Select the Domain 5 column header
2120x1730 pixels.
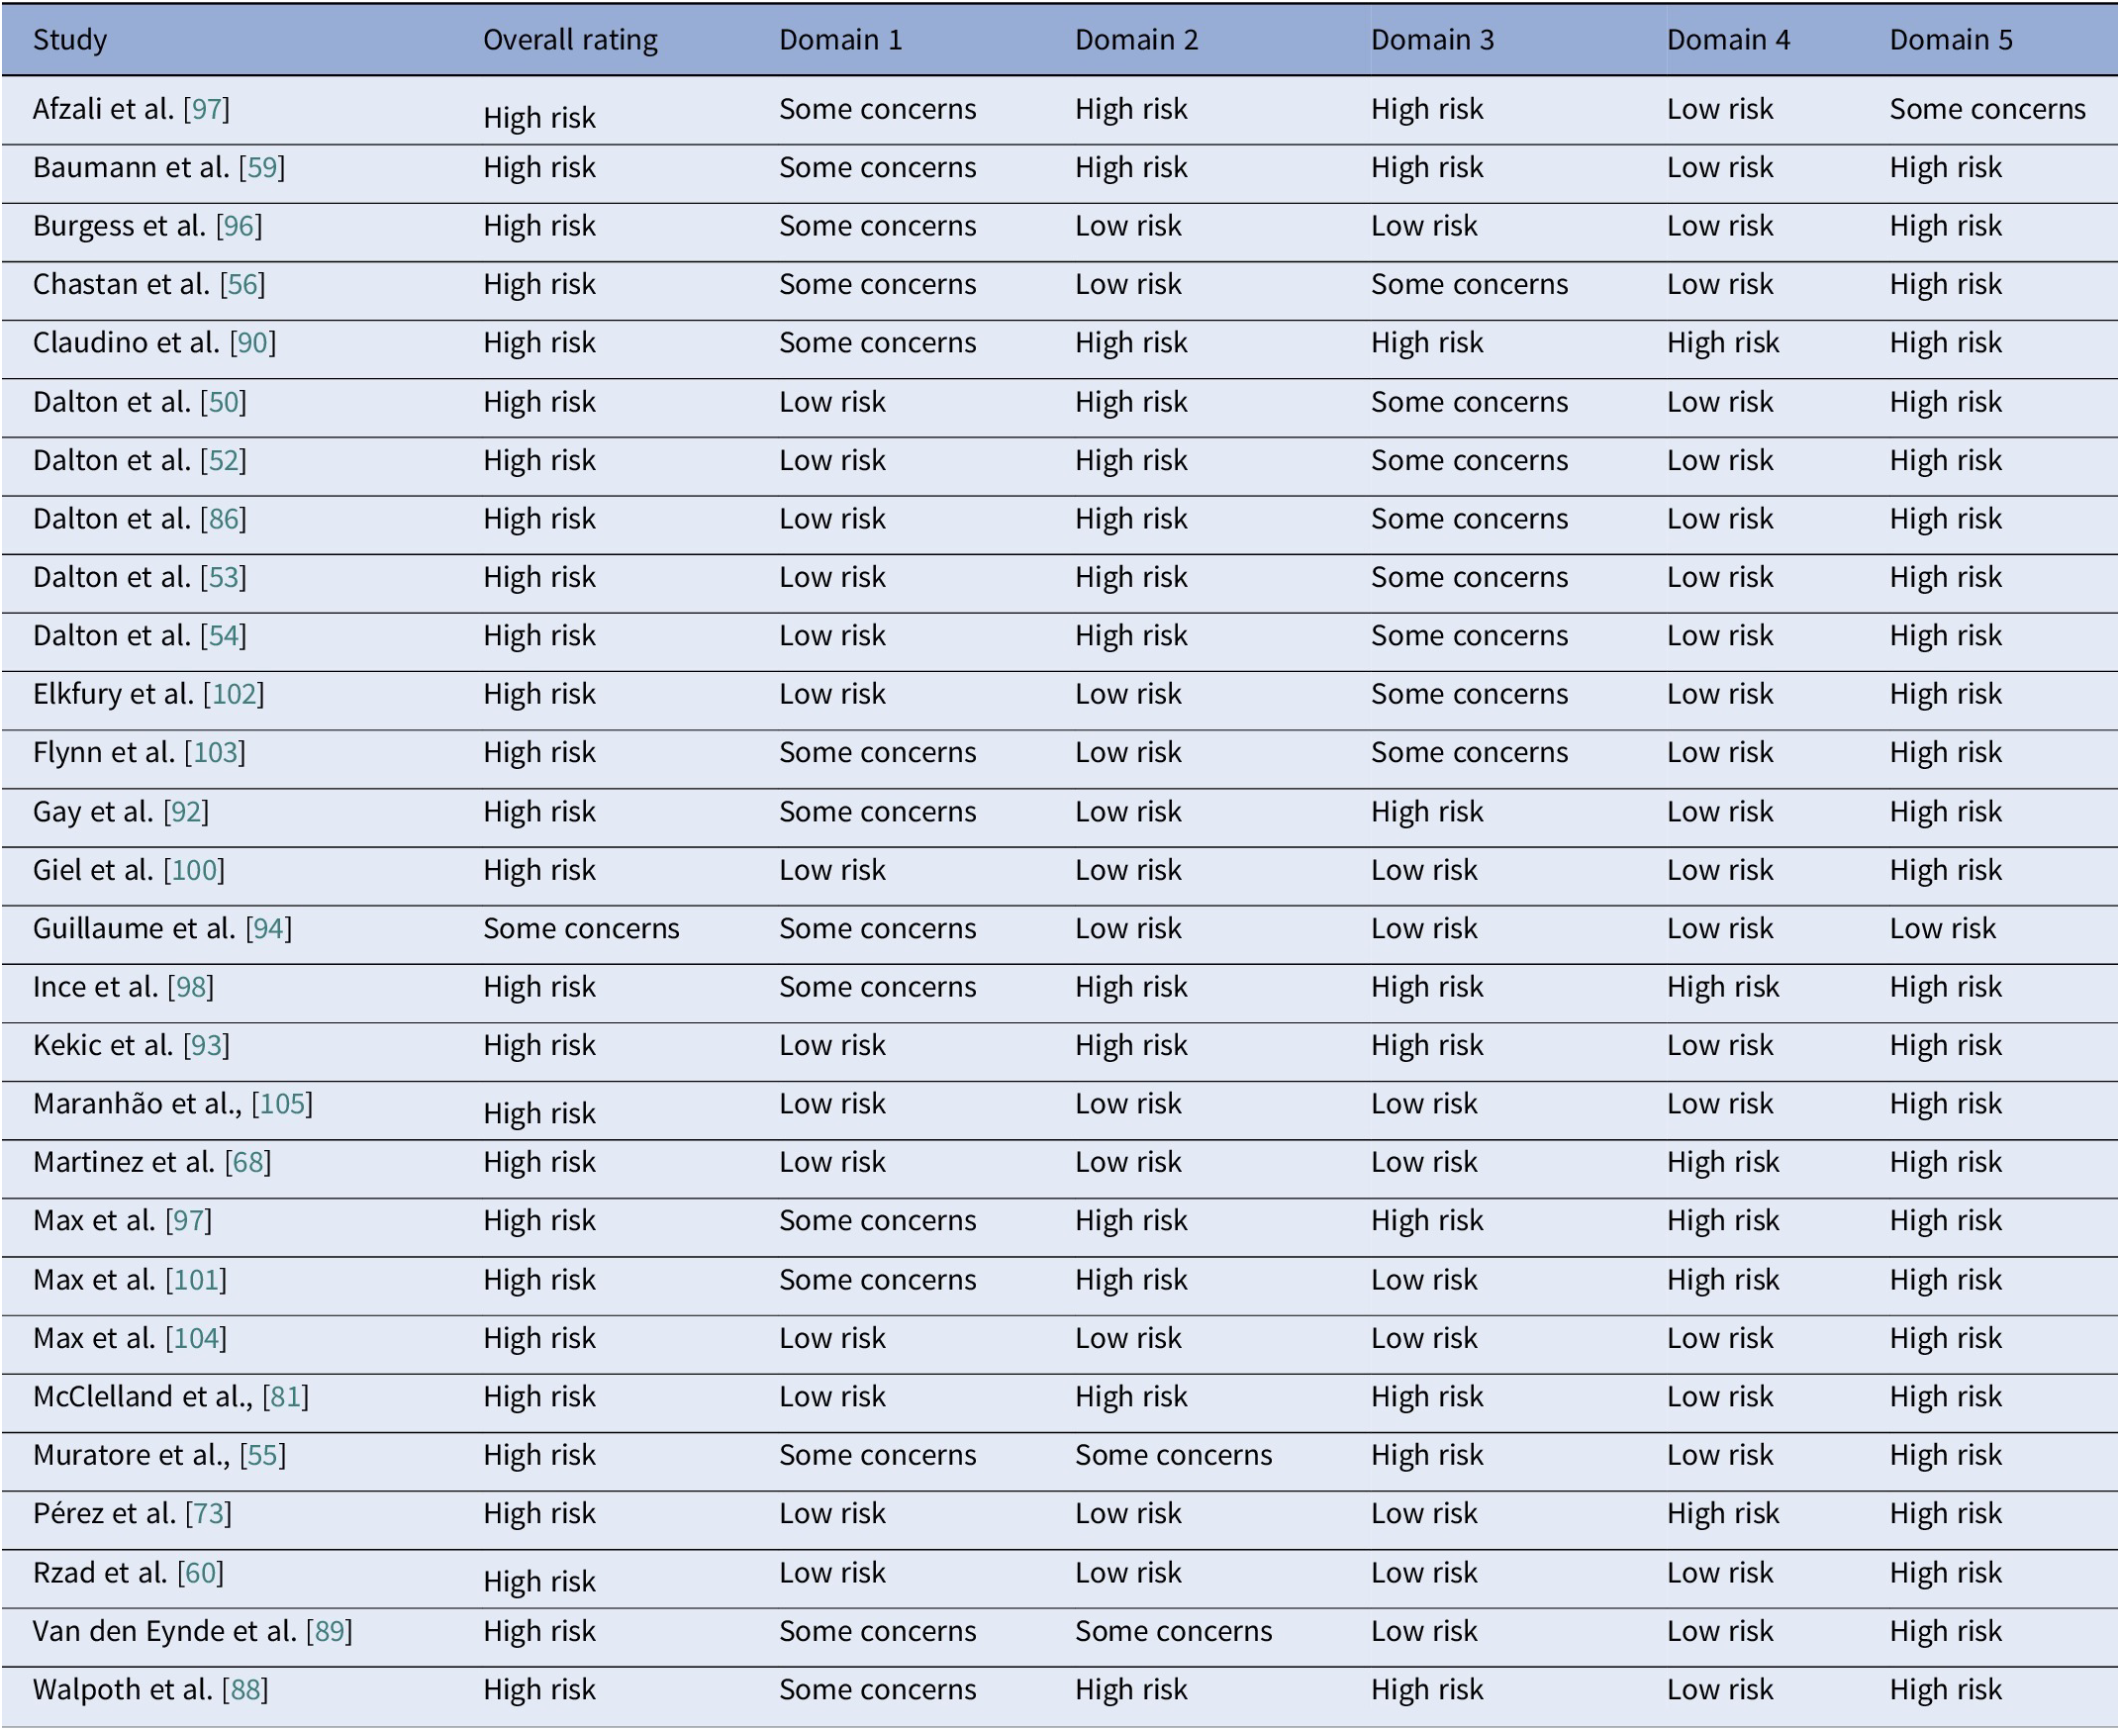[1951, 40]
